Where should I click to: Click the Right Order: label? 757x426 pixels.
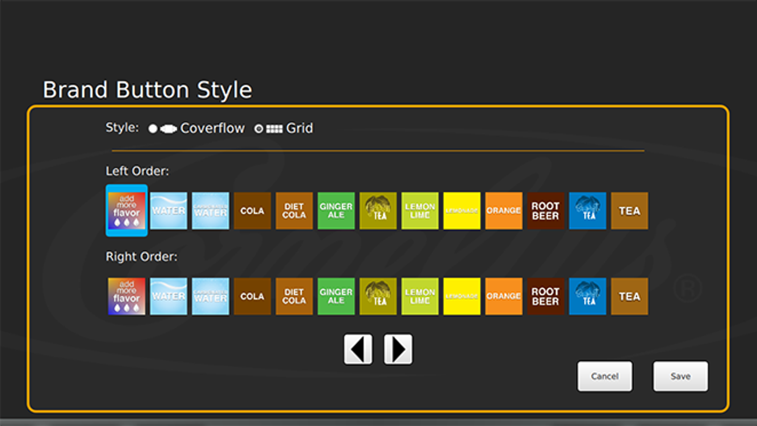pos(141,256)
